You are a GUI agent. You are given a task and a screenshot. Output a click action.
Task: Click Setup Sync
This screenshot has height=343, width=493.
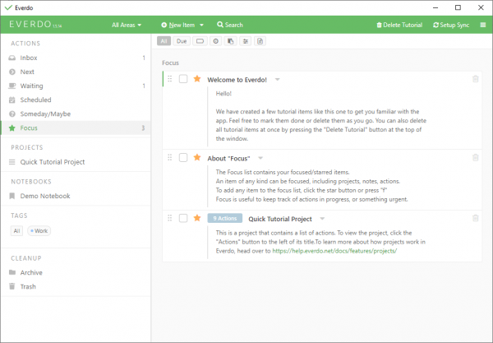point(451,25)
